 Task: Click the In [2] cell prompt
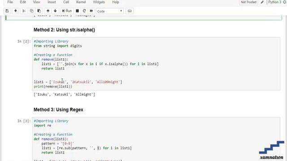(x=24, y=42)
